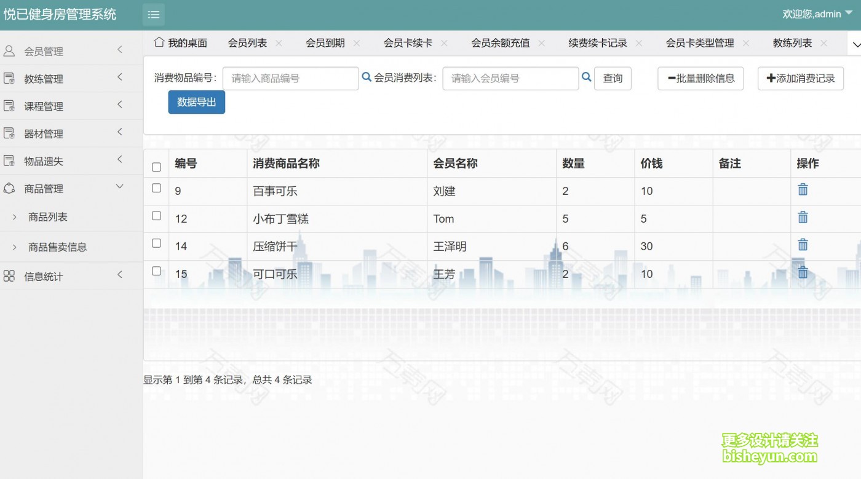
Task: Click the 数据导出 button
Action: tap(196, 102)
